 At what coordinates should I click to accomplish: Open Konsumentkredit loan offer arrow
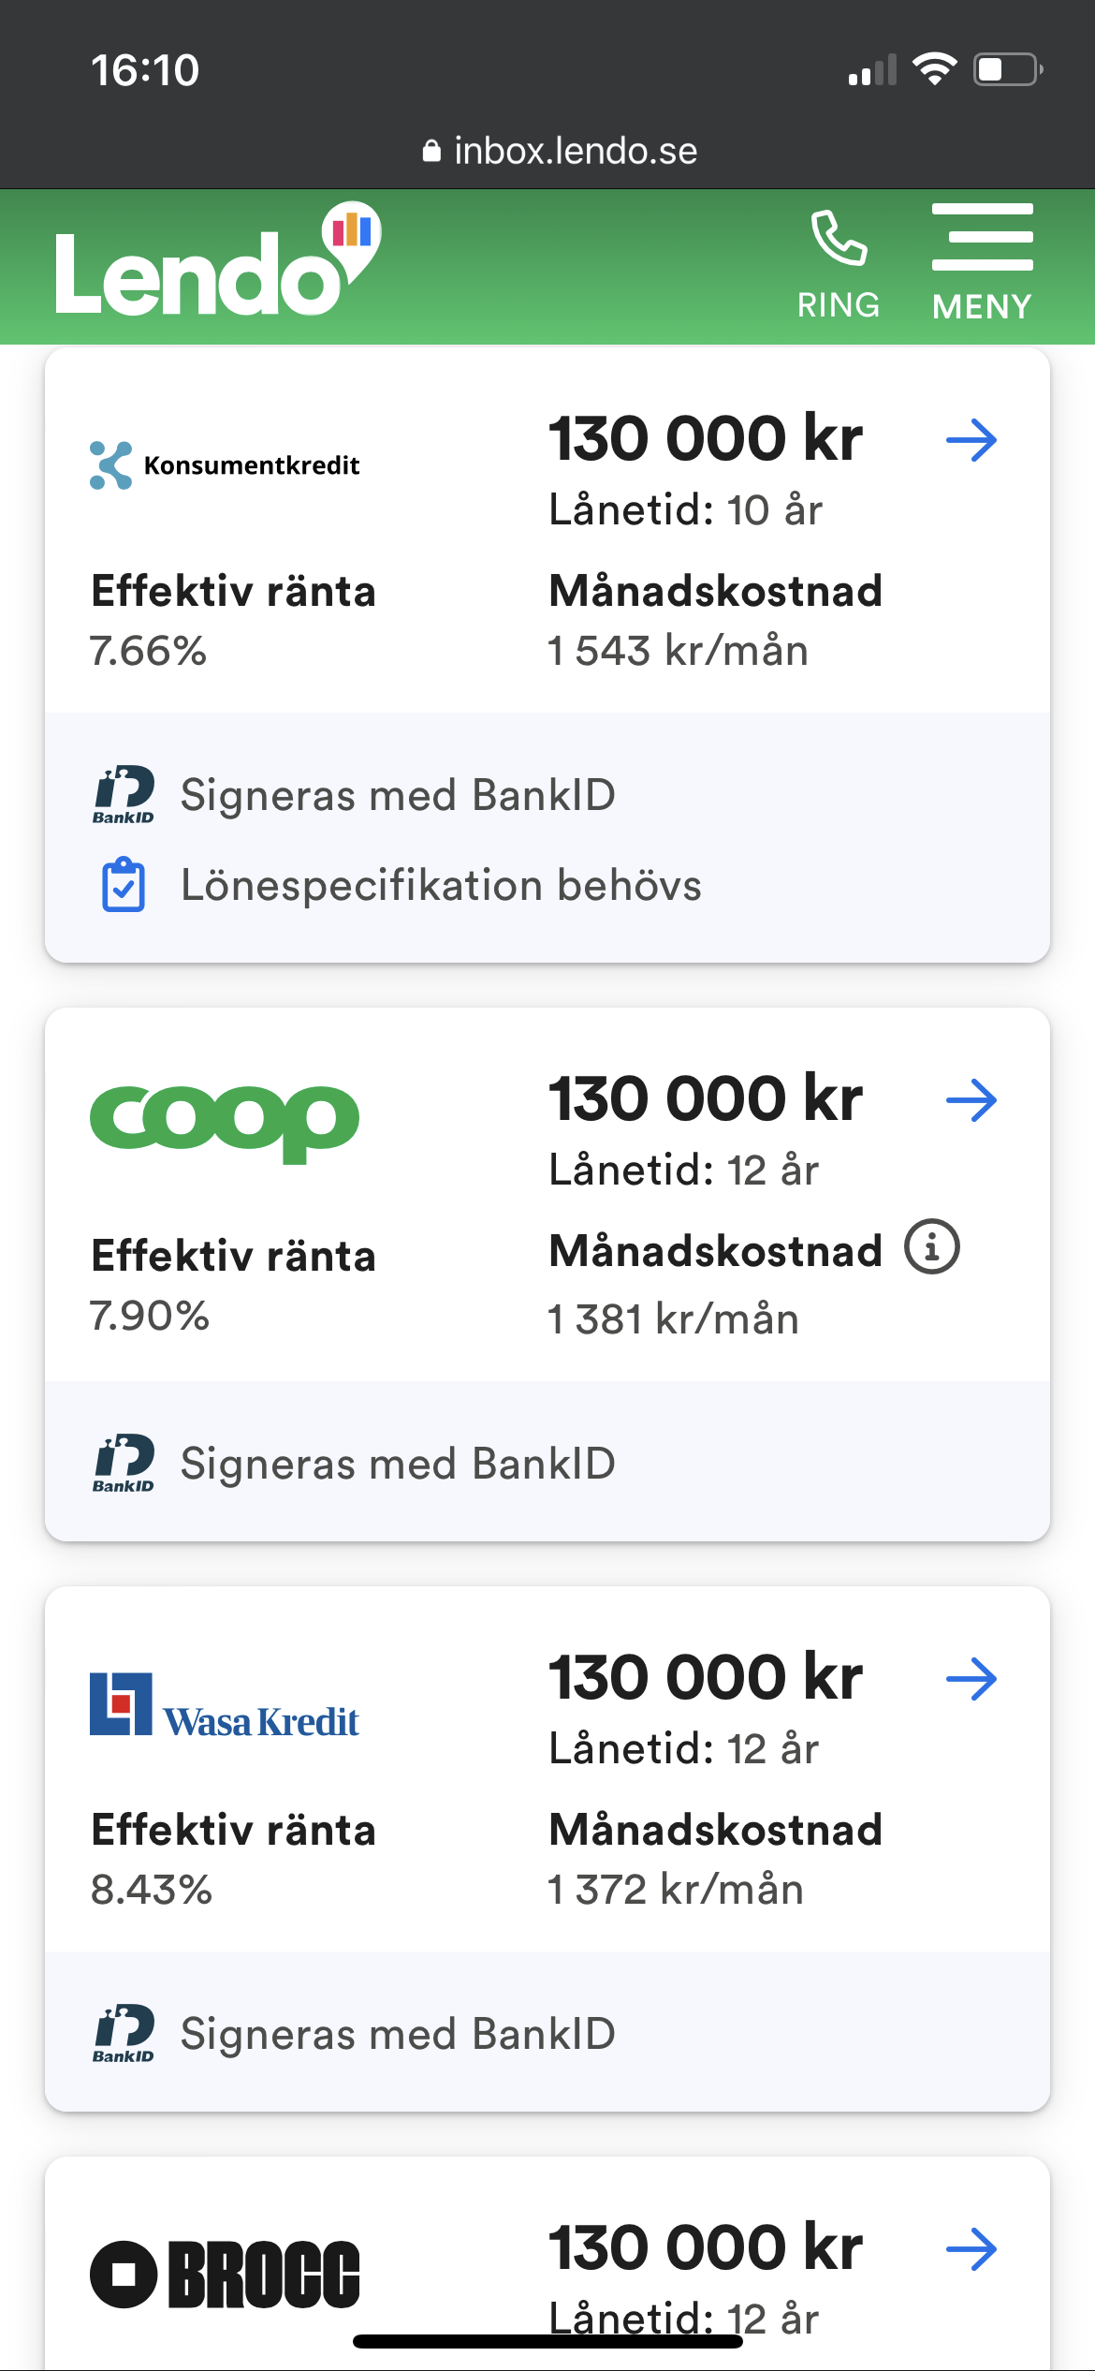(x=971, y=440)
